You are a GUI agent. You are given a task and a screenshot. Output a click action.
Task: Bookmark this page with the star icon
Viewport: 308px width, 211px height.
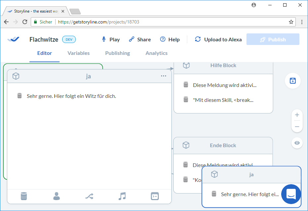[291, 22]
